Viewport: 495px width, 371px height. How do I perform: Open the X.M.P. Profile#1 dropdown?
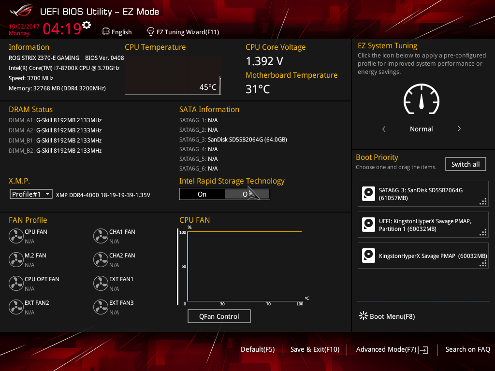click(x=31, y=194)
